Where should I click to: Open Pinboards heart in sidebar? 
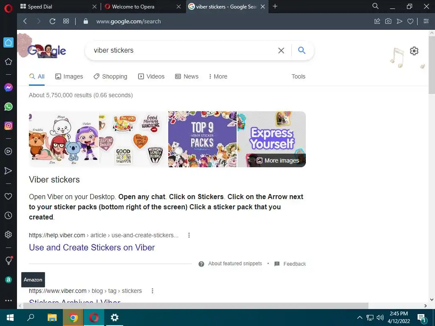tap(8, 196)
